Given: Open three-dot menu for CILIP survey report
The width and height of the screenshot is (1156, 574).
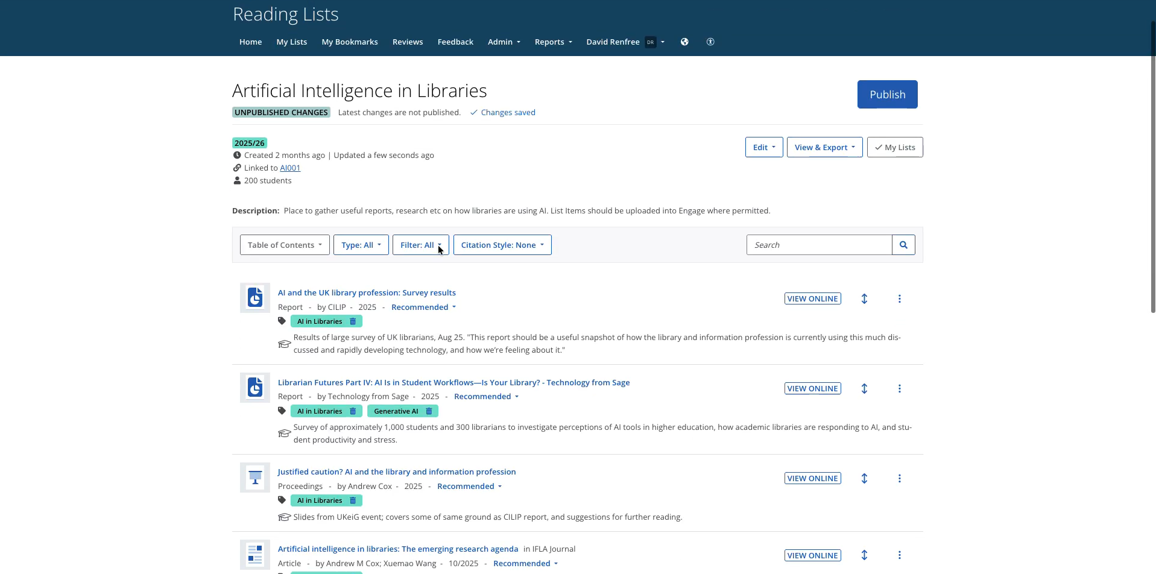Looking at the screenshot, I should pos(899,299).
